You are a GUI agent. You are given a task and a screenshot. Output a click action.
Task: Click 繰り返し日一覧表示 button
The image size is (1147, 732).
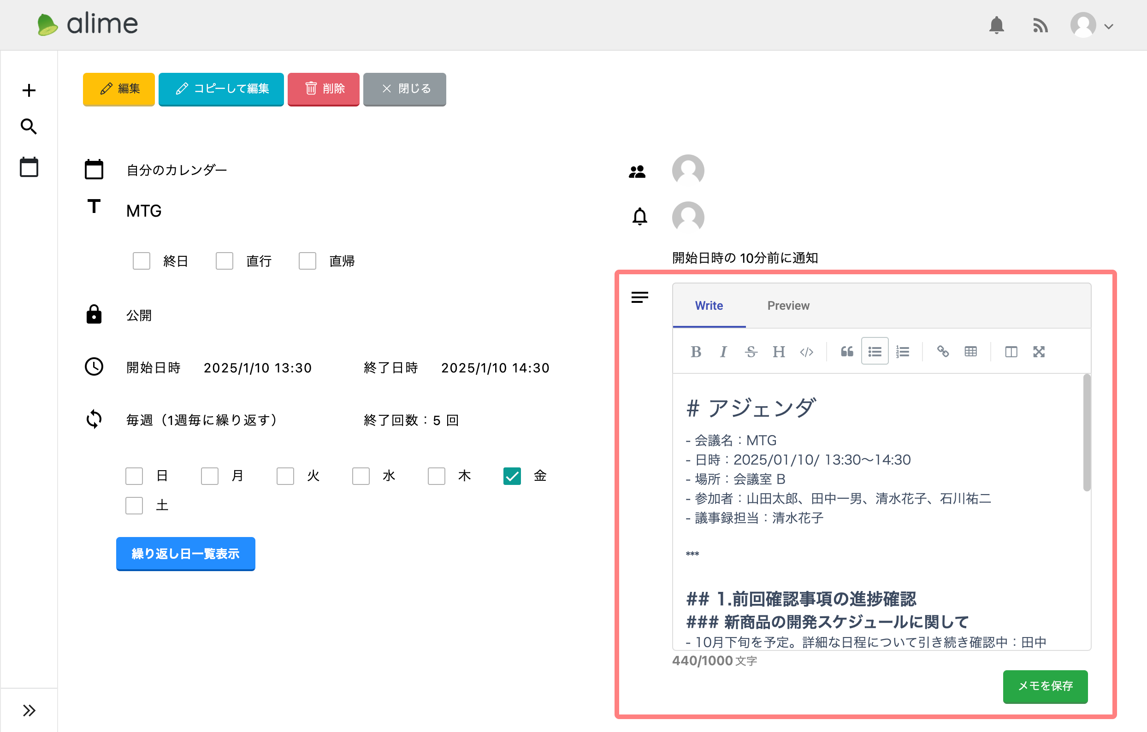185,554
